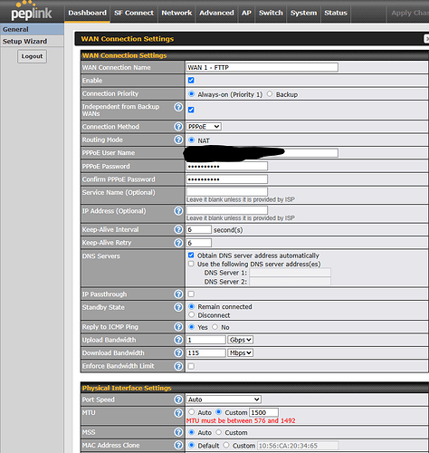Select Backup connection priority
Image resolution: width=429 pixels, height=453 pixels.
[x=270, y=94]
